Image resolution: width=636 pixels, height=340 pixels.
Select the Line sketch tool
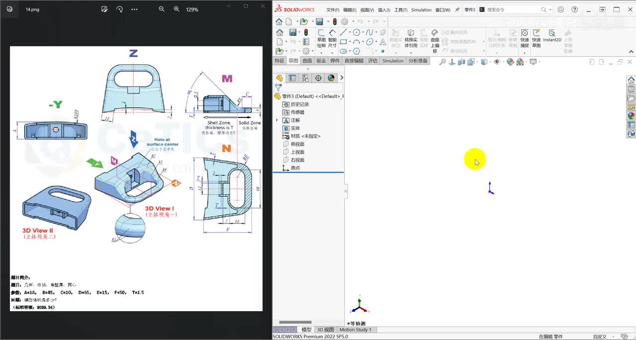[343, 32]
